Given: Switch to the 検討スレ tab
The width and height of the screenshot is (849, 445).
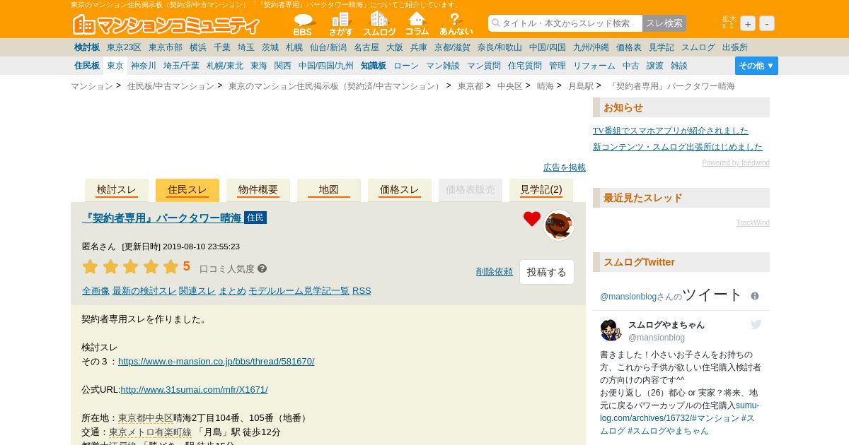Looking at the screenshot, I should click(117, 190).
